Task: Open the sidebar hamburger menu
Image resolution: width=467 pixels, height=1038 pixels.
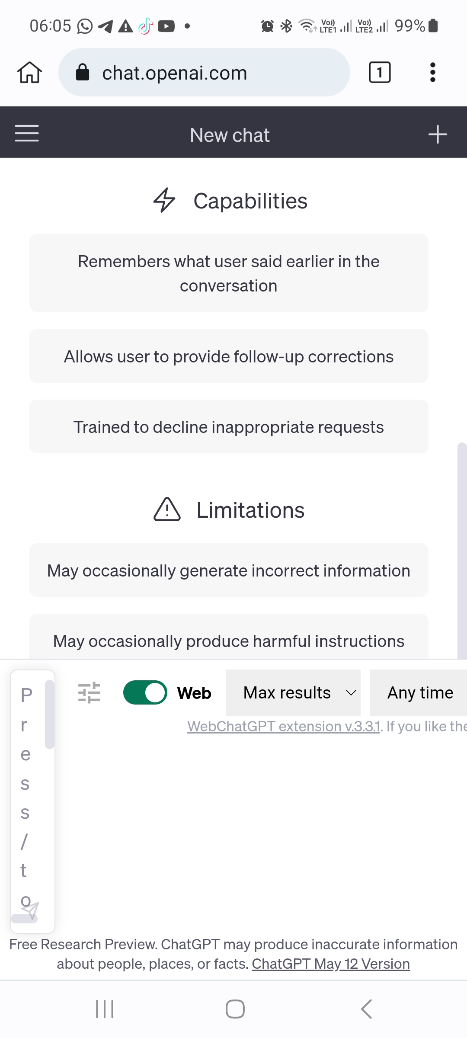Action: click(x=26, y=133)
